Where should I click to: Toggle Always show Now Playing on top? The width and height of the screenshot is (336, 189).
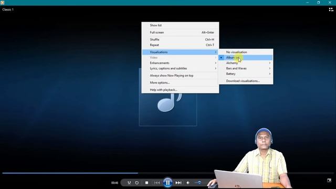click(x=180, y=76)
